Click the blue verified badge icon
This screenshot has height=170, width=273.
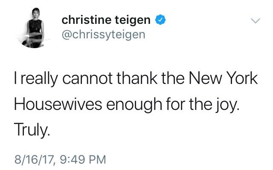(x=160, y=20)
